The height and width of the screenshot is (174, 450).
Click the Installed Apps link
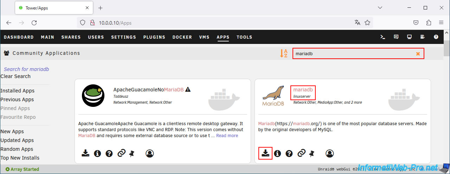click(18, 91)
